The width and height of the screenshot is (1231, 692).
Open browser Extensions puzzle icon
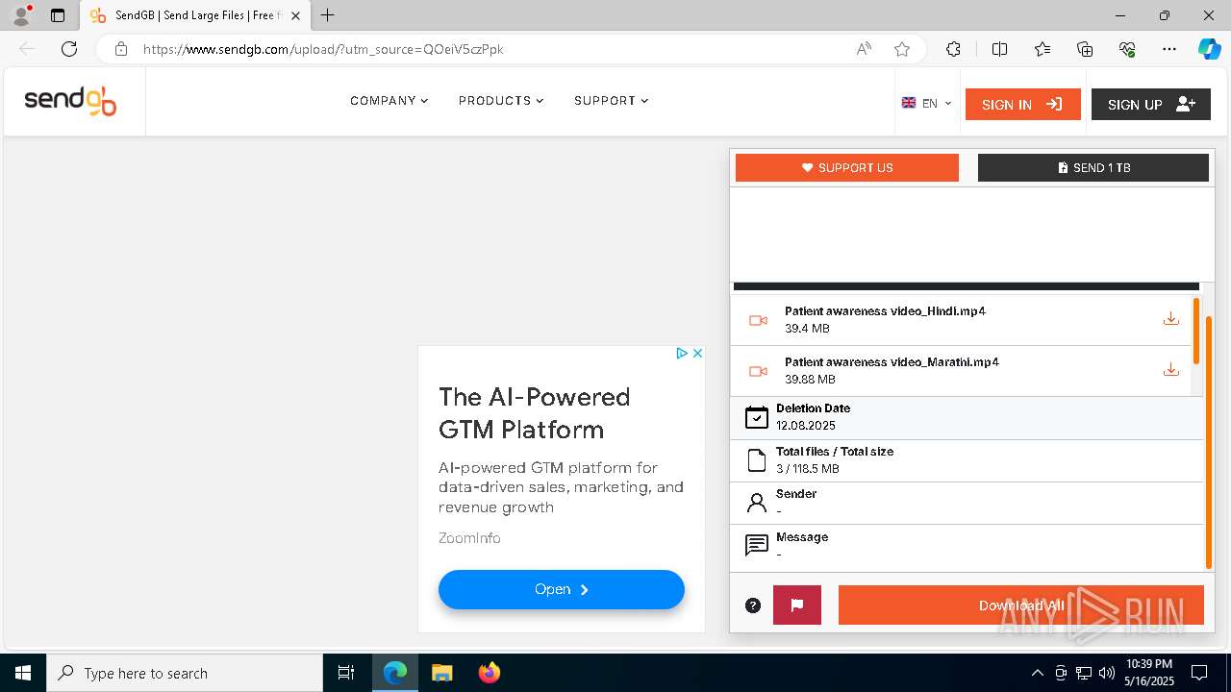click(953, 49)
